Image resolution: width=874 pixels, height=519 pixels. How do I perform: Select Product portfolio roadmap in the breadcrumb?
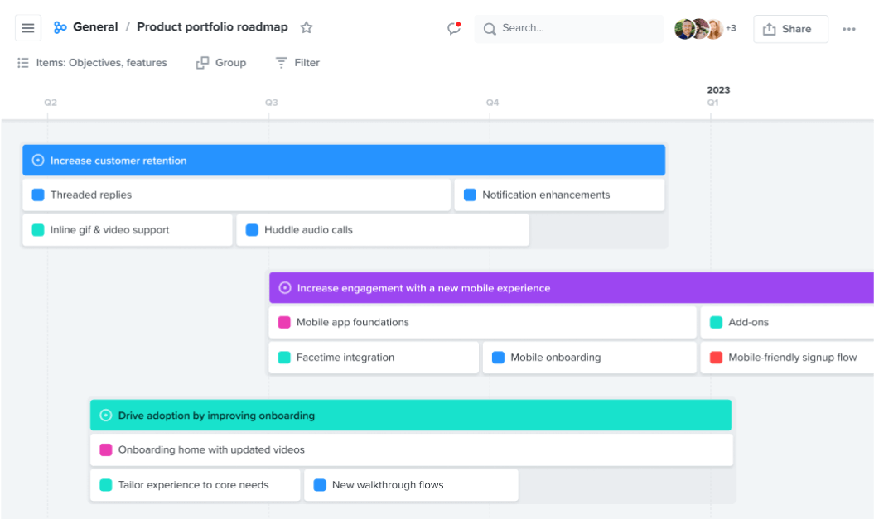[211, 26]
